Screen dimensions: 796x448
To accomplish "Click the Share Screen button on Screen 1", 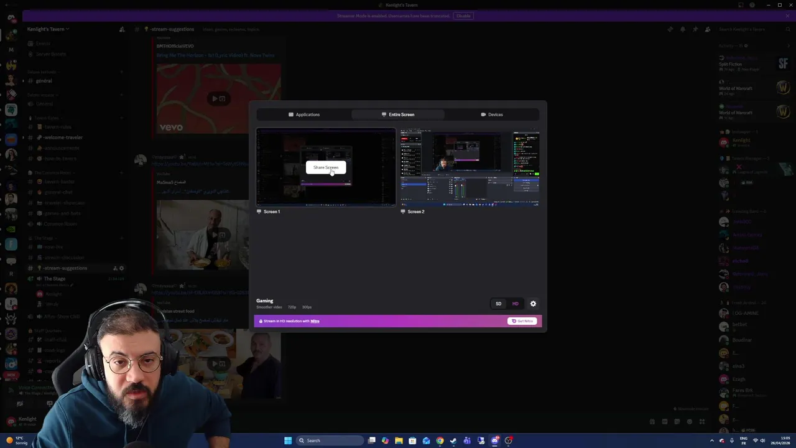I will pos(326,167).
